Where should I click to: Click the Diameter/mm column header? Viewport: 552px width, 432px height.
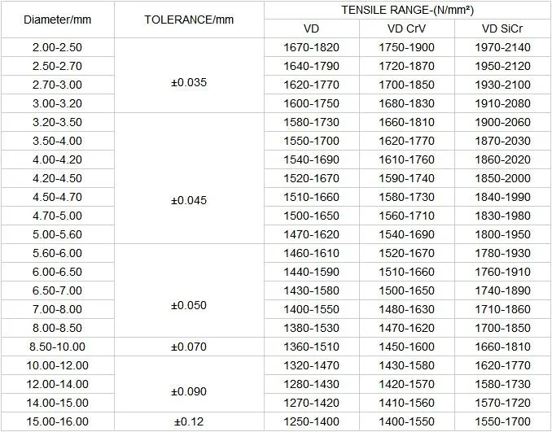56,20
